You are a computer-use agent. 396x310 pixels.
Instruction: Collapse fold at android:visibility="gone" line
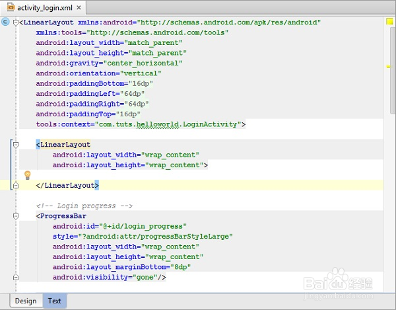pos(16,277)
